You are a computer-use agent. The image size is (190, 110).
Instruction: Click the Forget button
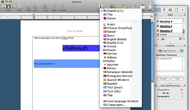(x=163, y=79)
